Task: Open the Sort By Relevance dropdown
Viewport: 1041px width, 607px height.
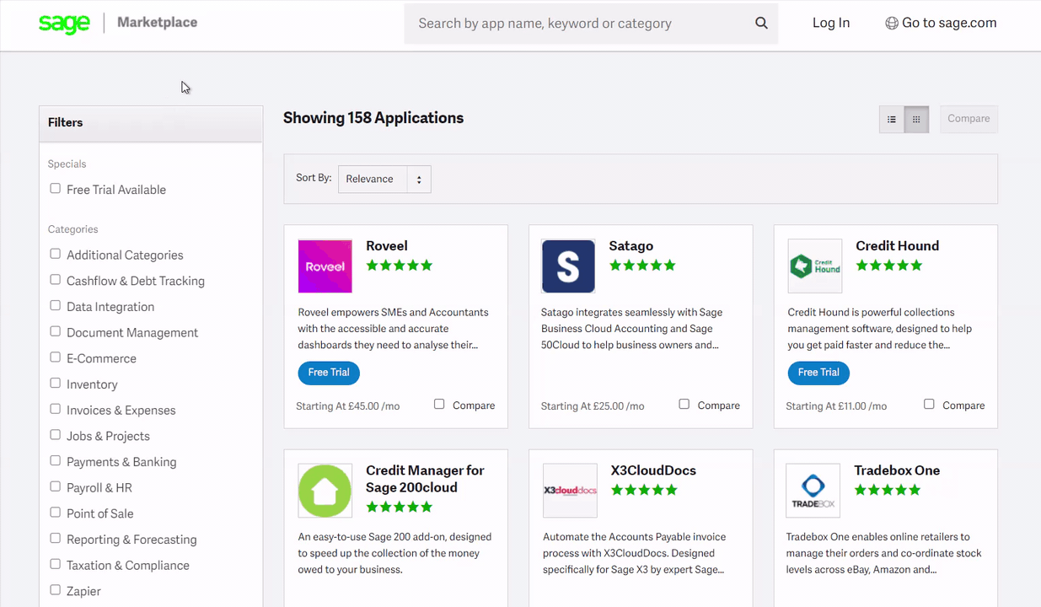Action: (384, 179)
